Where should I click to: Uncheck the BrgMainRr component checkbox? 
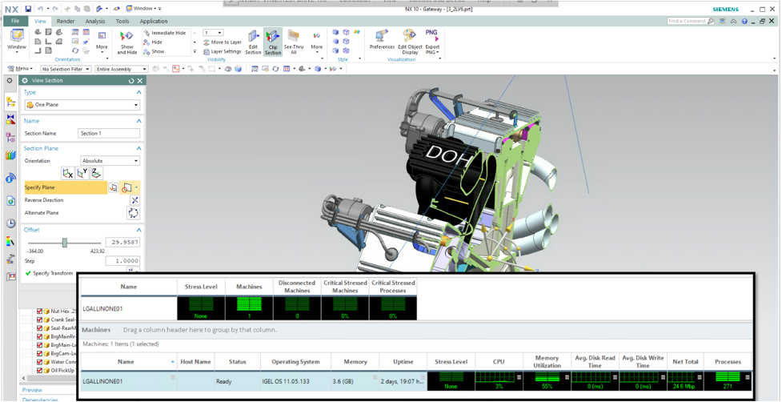40,336
